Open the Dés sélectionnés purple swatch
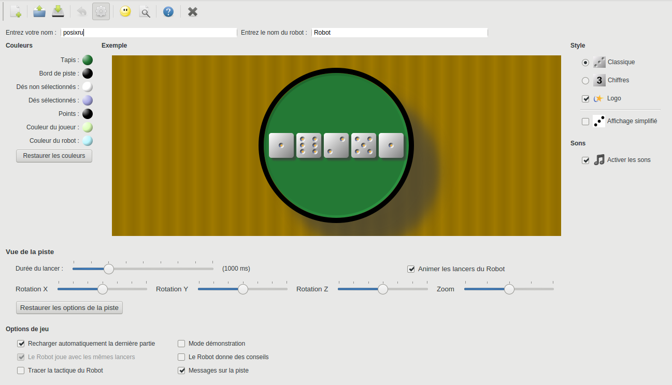Viewport: 672px width, 385px height. click(x=88, y=100)
